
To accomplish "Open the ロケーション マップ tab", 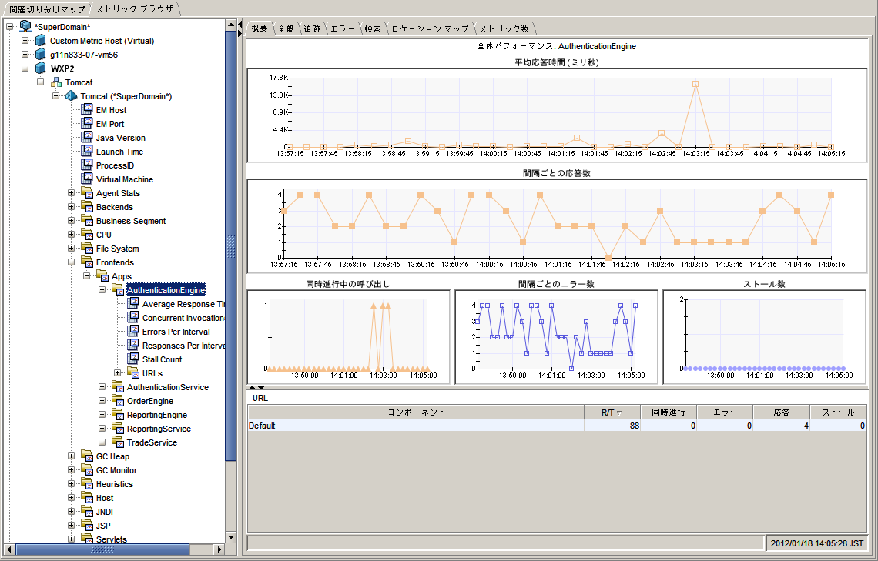I will coord(429,28).
